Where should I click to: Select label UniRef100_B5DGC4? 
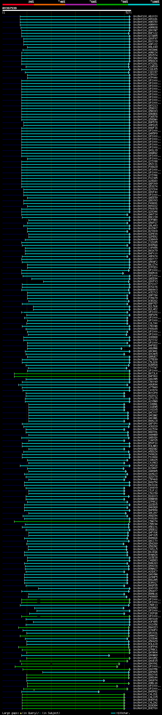145,61
